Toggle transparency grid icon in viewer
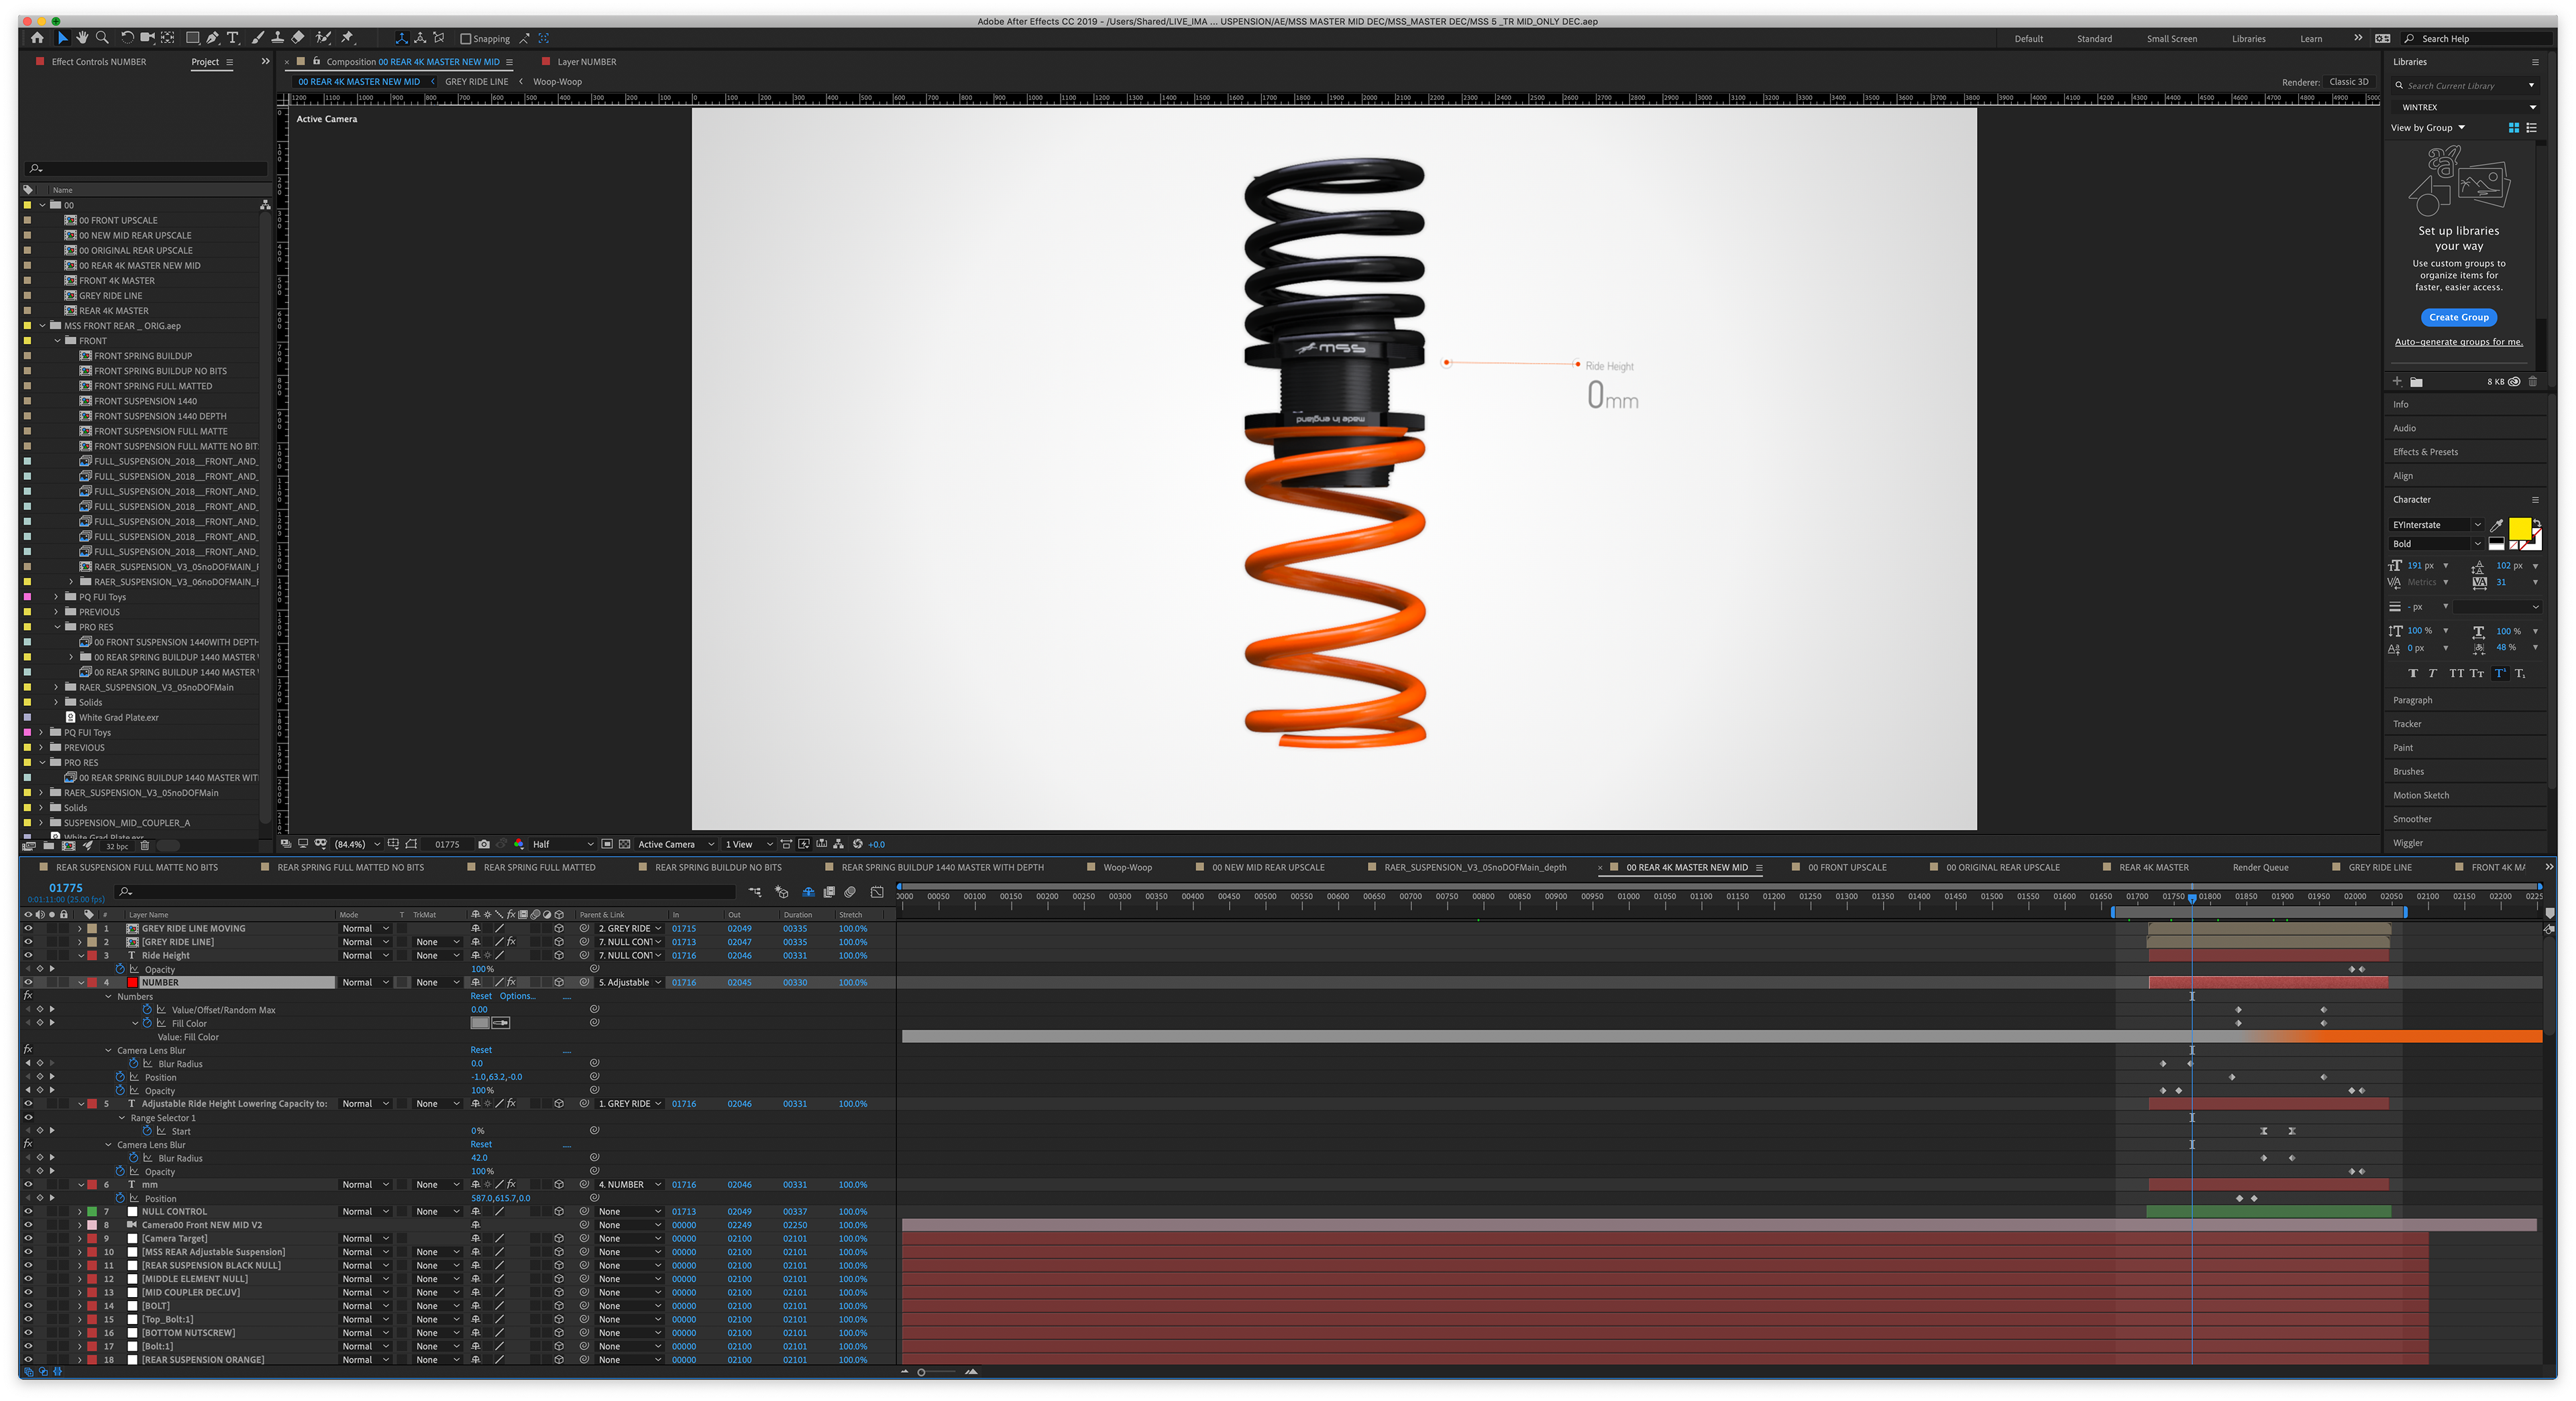This screenshot has width=2576, height=1401. [625, 845]
